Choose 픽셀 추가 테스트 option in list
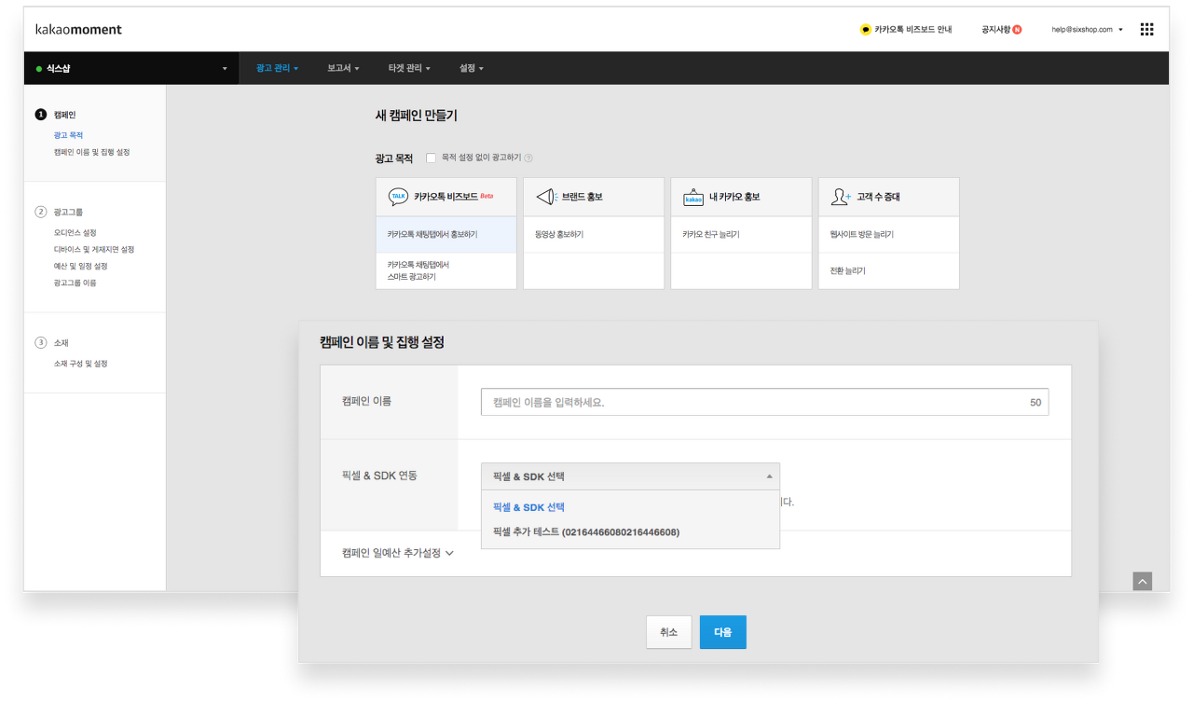 click(630, 532)
